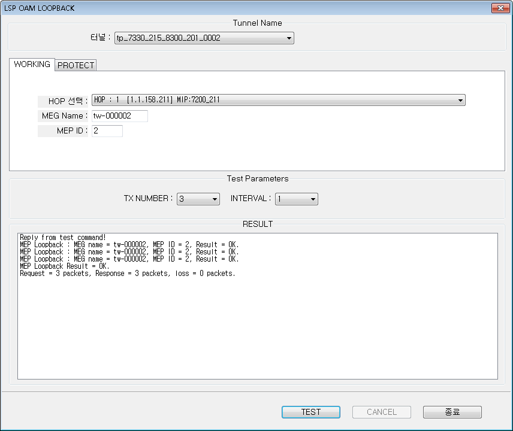
Task: Open the 터널 tunnel name dropdown
Action: point(204,38)
